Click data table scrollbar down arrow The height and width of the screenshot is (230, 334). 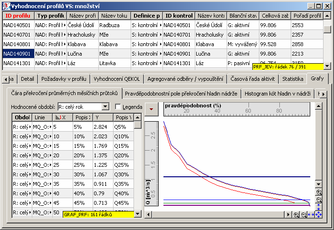pos(138,213)
